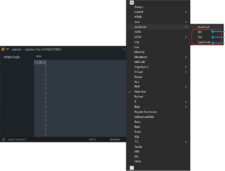Image resolution: width=225 pixels, height=171 pixels.
Task: Expand the Java submenu arrow
Action: [x=186, y=22]
